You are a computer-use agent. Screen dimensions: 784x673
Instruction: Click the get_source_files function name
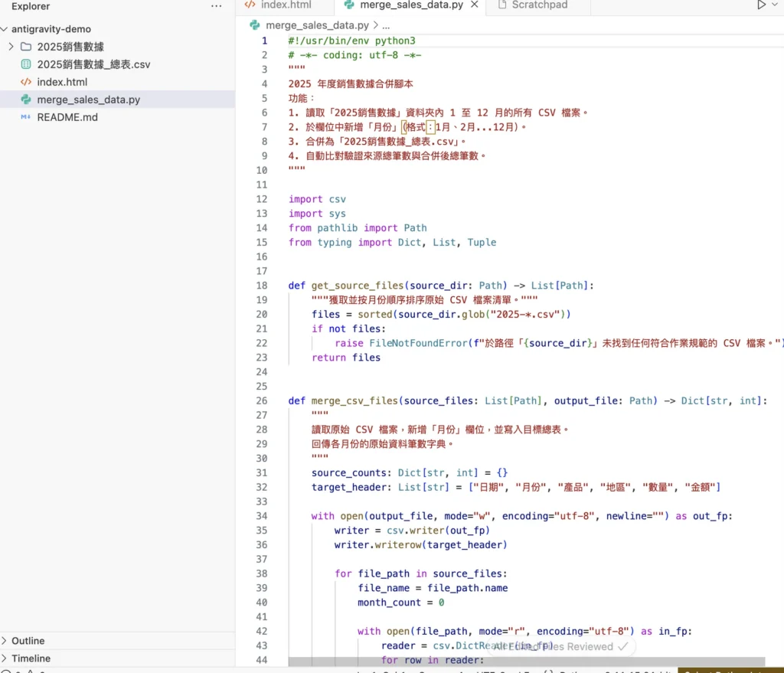[x=357, y=286]
